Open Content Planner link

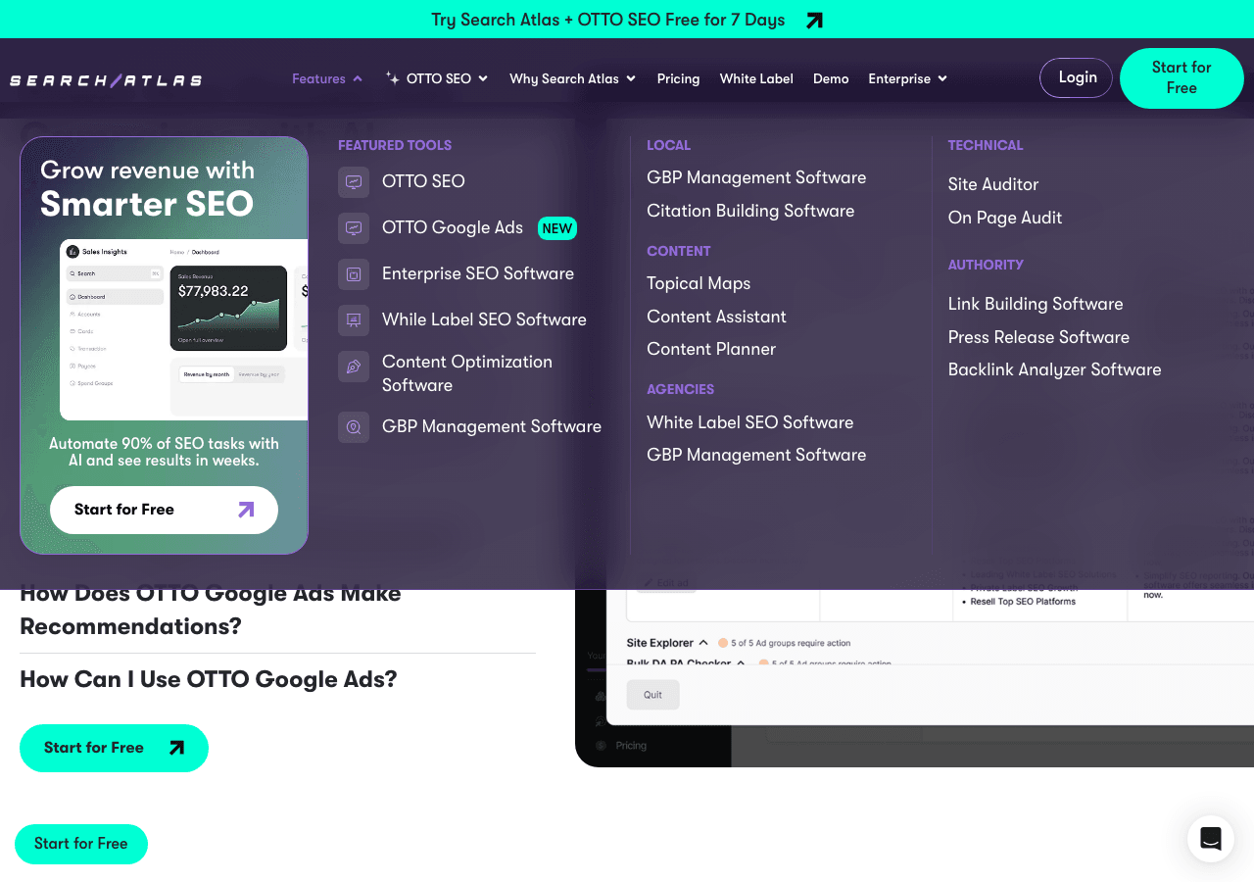[x=711, y=349]
